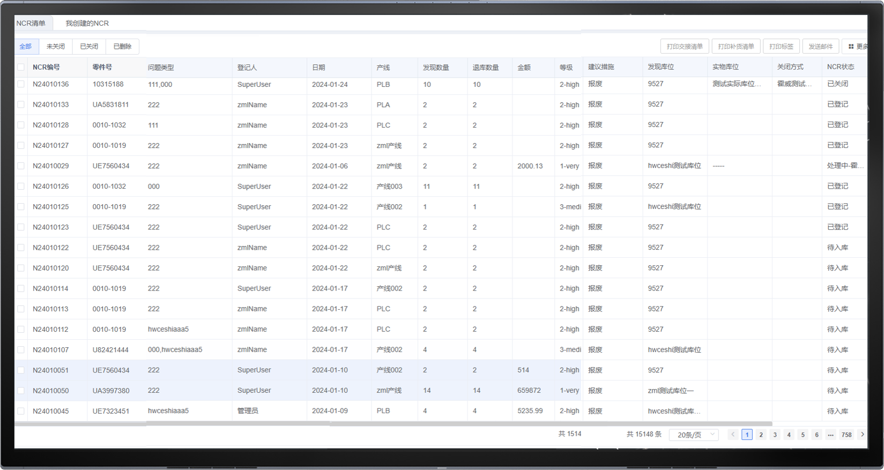Go to next page with right arrow
Image resolution: width=884 pixels, height=470 pixels.
tap(862, 435)
